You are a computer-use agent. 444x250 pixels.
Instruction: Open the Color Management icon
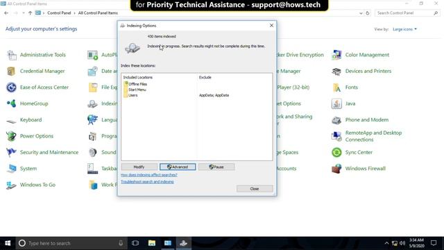(x=336, y=55)
